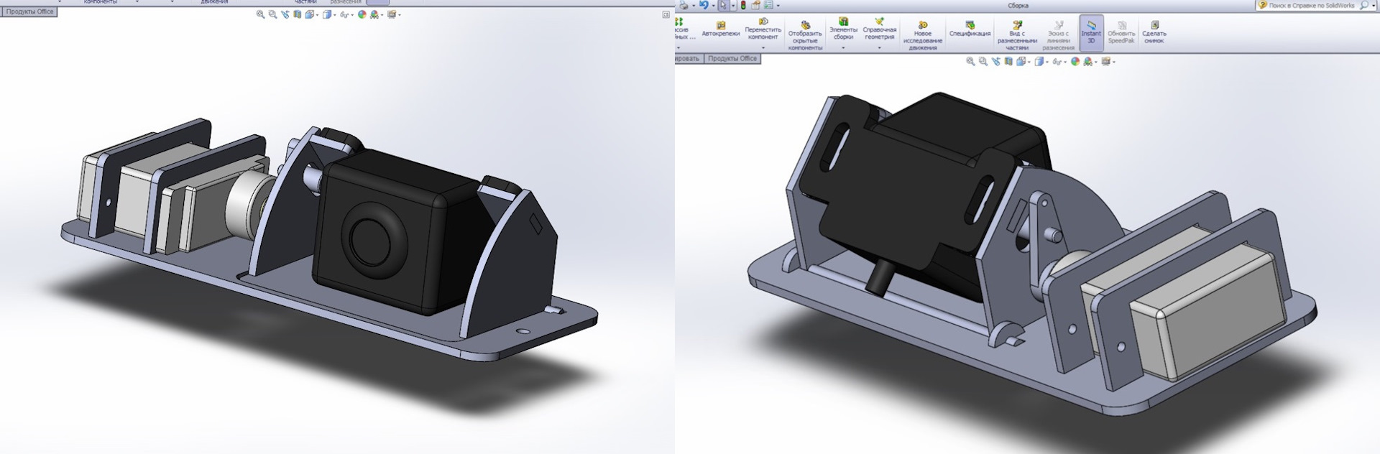Open the Options icon in top bar
This screenshot has width=1380, height=454.
pos(768,6)
